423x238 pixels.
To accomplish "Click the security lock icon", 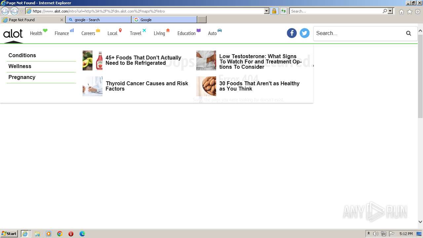I will click(274, 11).
